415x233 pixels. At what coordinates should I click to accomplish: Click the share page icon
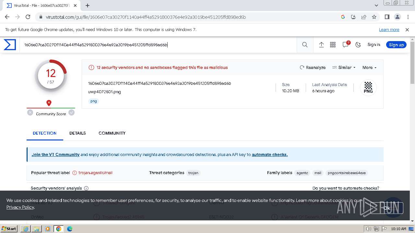(364, 17)
